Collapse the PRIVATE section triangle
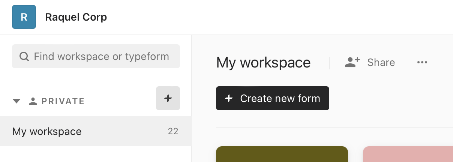The width and height of the screenshot is (453, 162). point(16,101)
